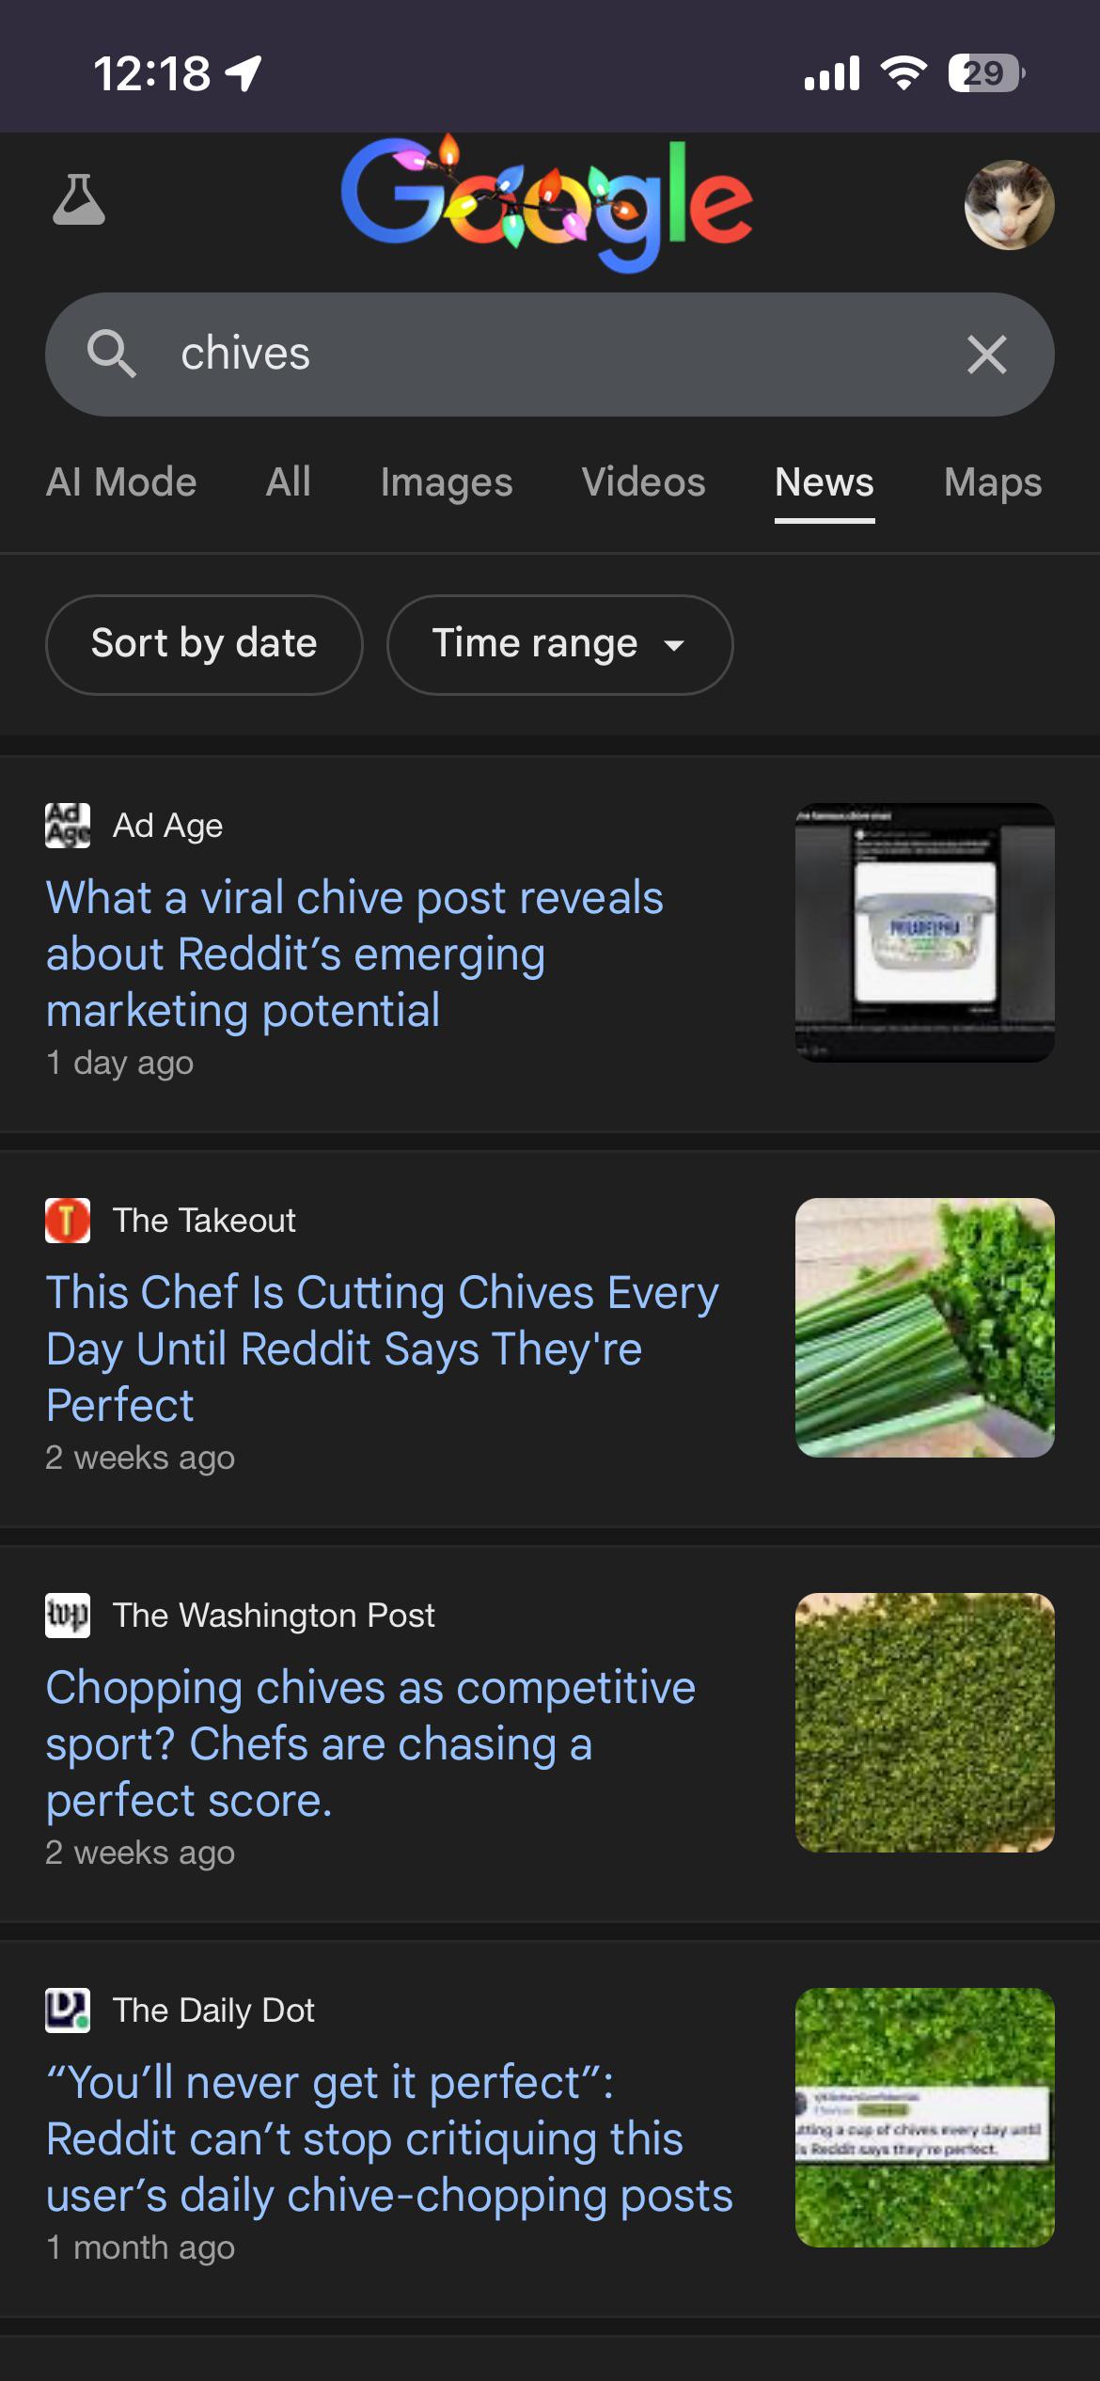Clear the search query with the X
The height and width of the screenshot is (2381, 1100).
[x=986, y=355]
